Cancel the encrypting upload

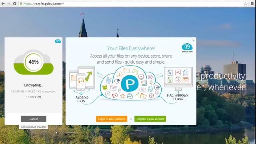34,119
